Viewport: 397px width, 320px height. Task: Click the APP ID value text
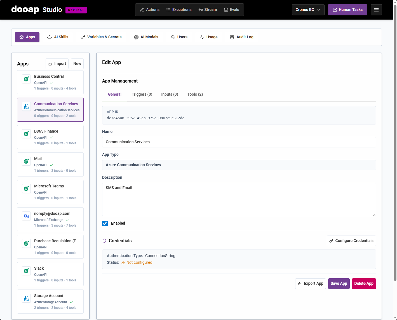point(145,118)
